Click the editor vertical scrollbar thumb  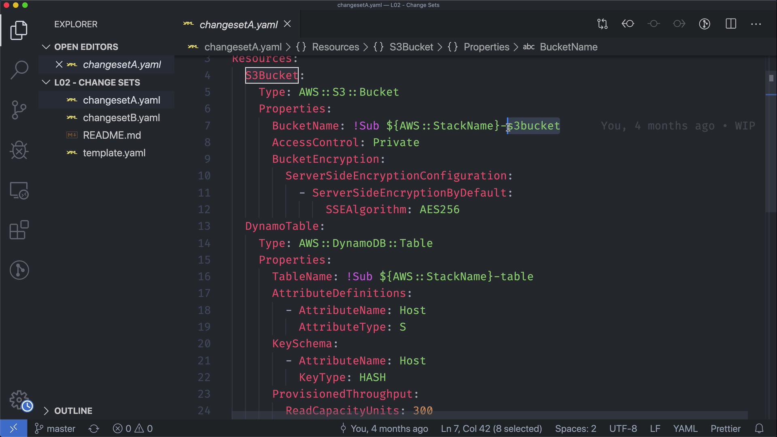pos(771,142)
